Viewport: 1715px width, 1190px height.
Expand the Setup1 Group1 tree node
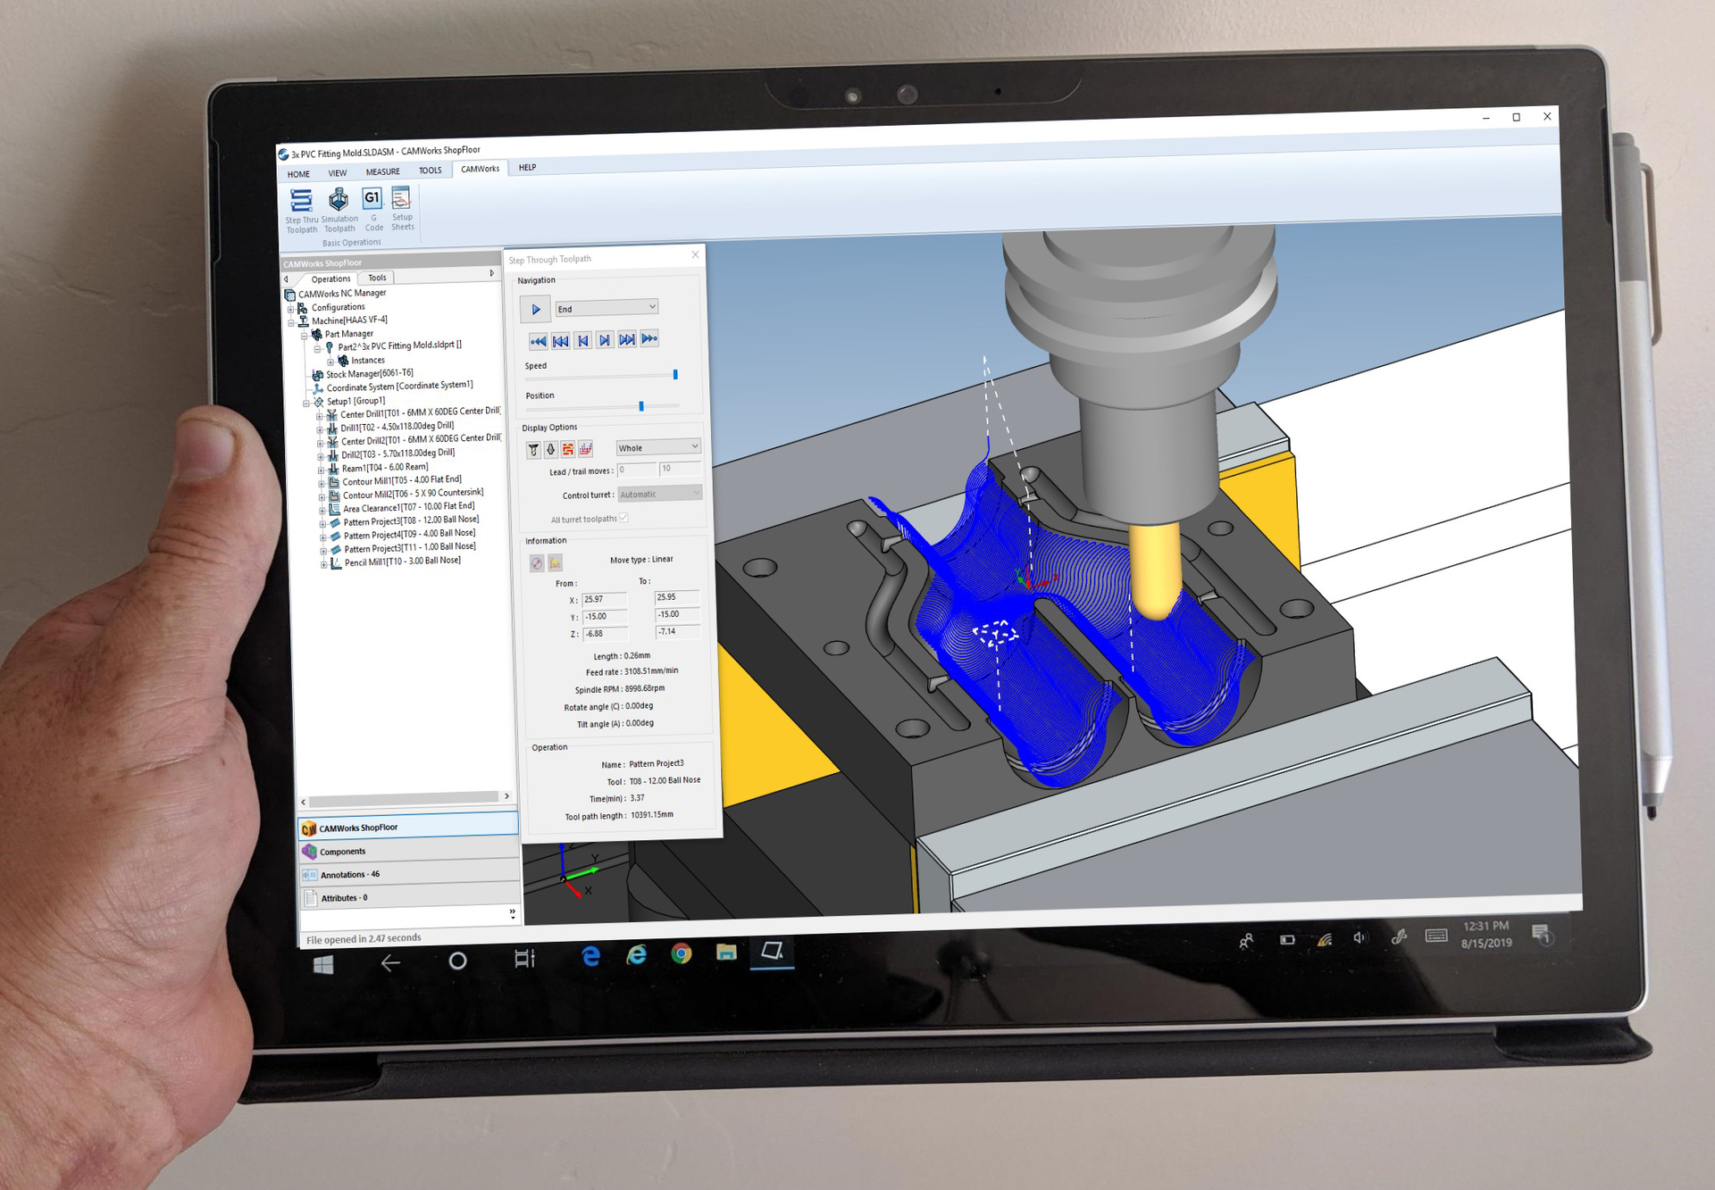coord(306,402)
